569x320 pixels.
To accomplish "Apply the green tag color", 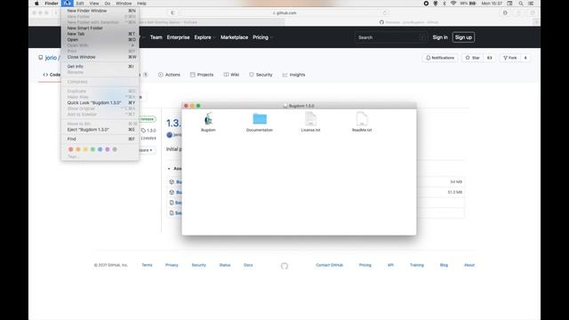I will pos(92,149).
